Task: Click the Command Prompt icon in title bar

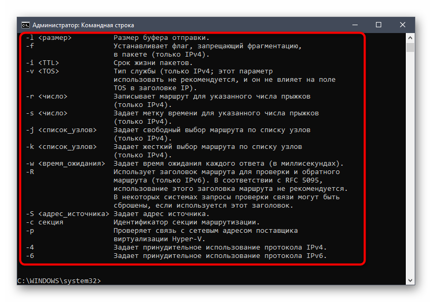Action: (25, 25)
